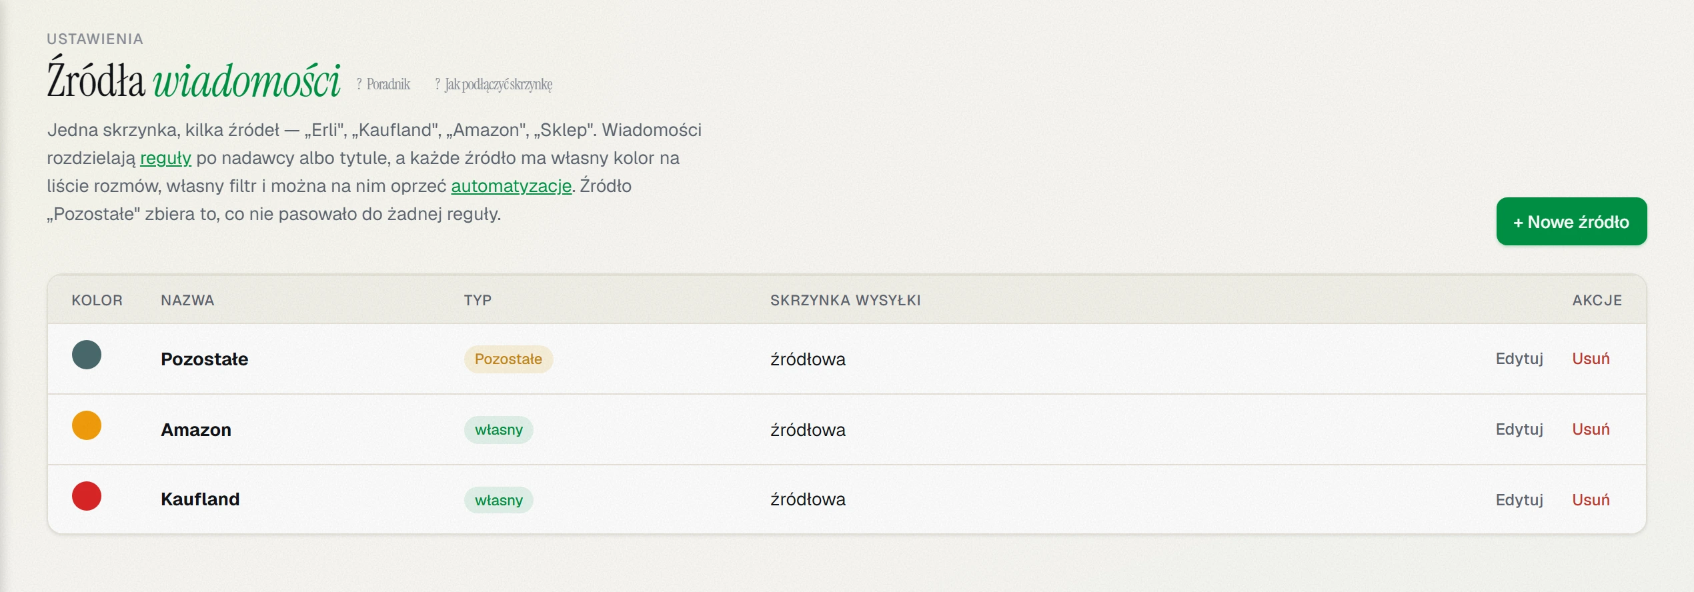This screenshot has width=1694, height=592.
Task: Select the Kaufland source name
Action: [x=200, y=499]
